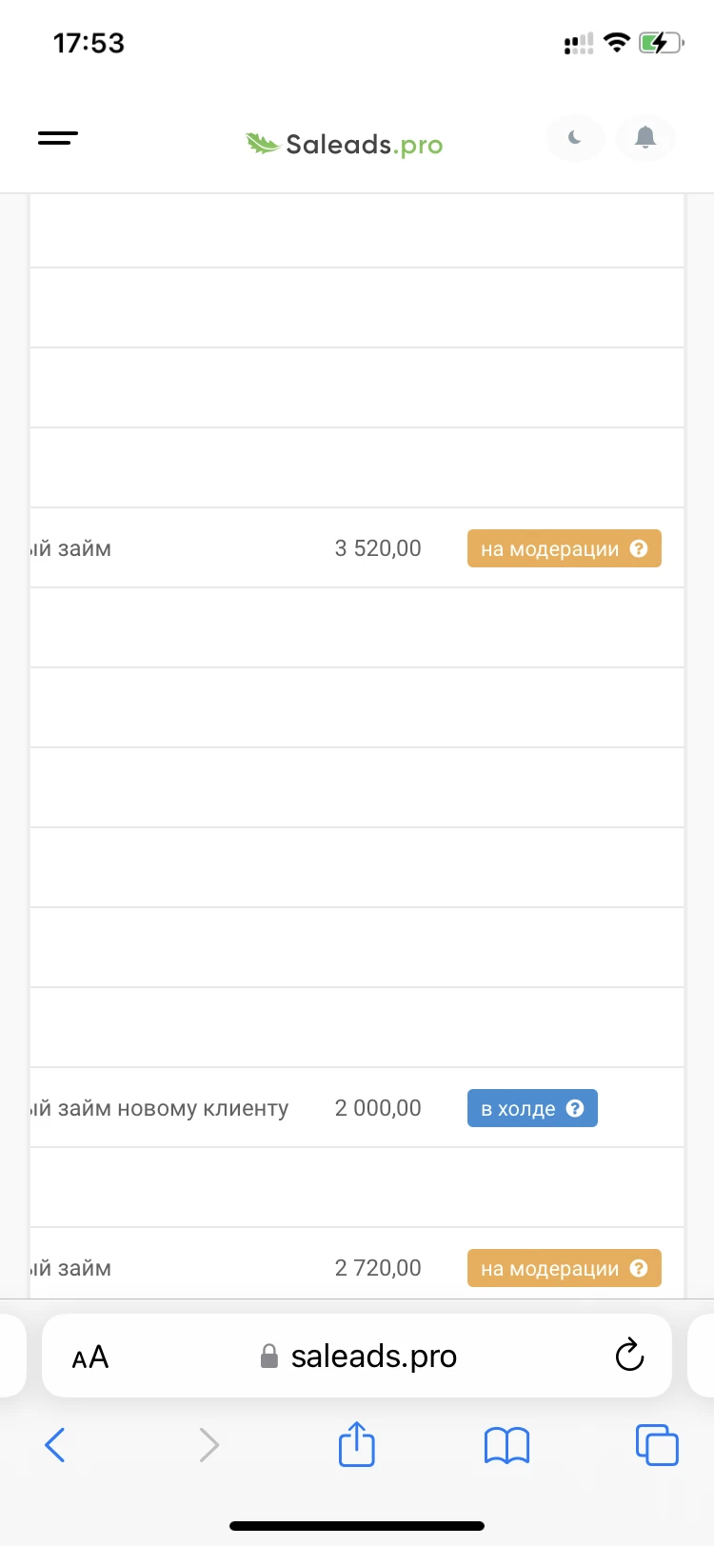Viewport: 714px width, 1546px height.
Task: Go back with Safari back arrow
Action: pos(55,1445)
